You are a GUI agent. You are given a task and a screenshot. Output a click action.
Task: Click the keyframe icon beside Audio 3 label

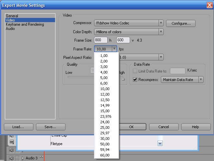pyautogui.click(x=41, y=157)
